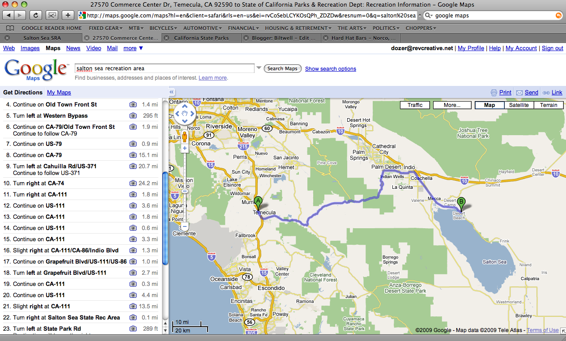Click the Search Maps button
Image resolution: width=566 pixels, height=341 pixels.
coord(282,68)
